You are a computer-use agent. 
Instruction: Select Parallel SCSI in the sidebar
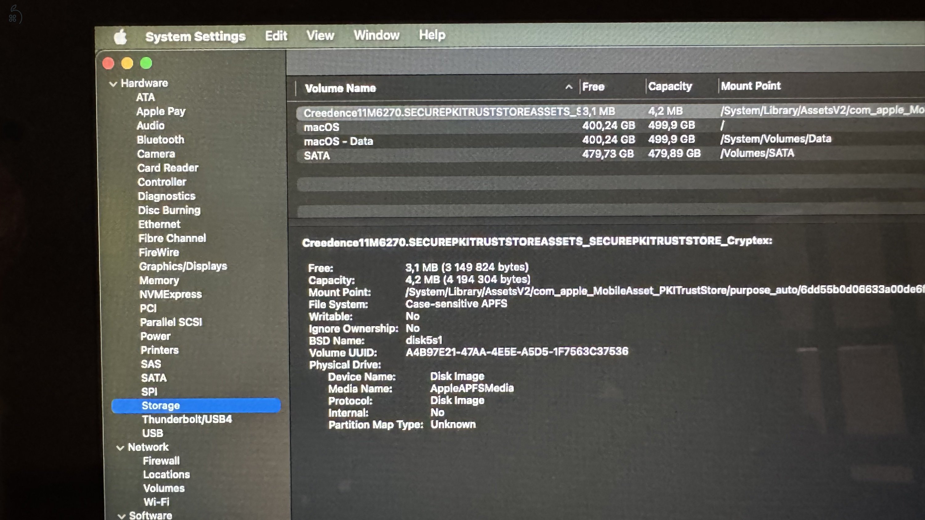pyautogui.click(x=171, y=322)
